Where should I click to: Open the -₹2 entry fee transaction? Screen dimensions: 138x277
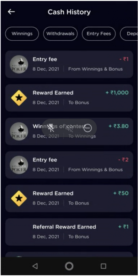coord(69,165)
